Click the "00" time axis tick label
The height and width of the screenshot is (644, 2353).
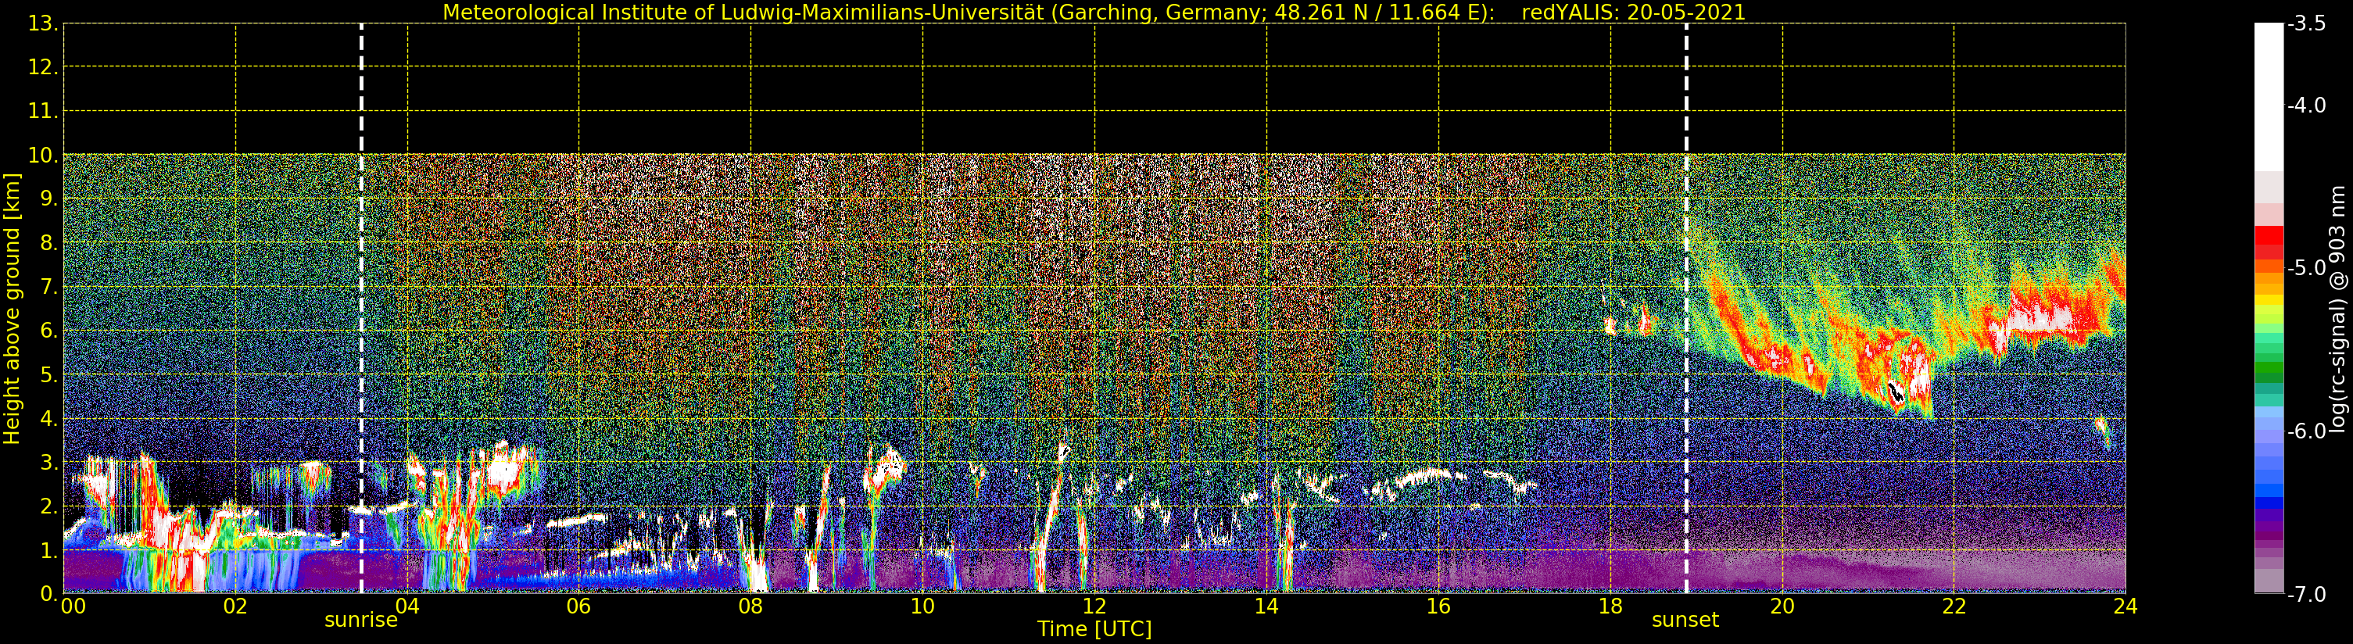[x=73, y=606]
